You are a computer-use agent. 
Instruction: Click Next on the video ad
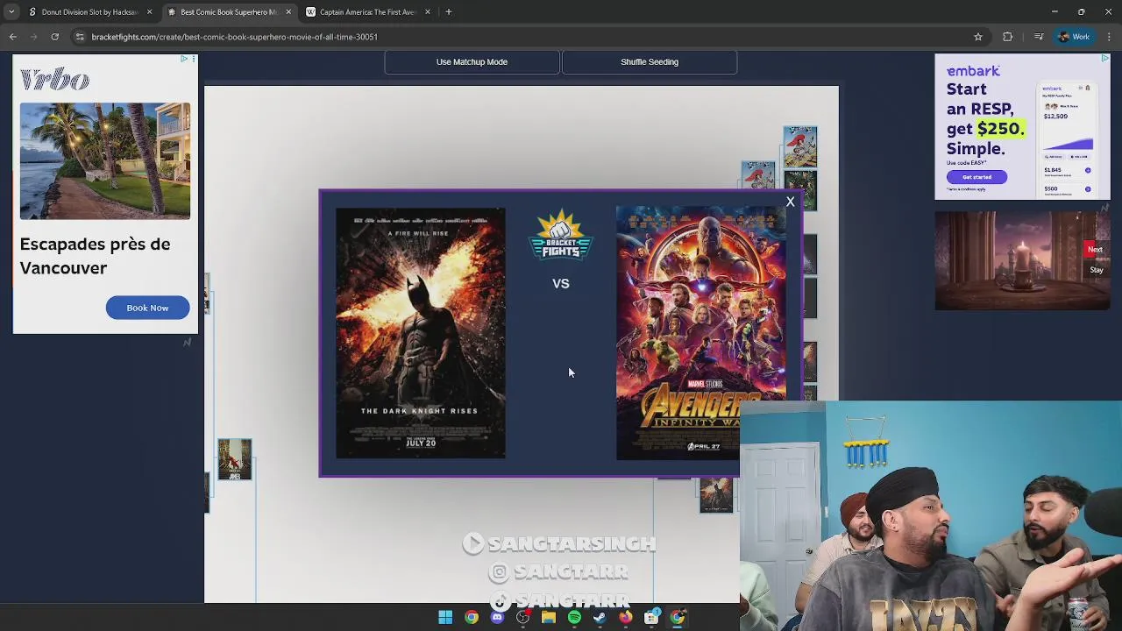pos(1095,250)
